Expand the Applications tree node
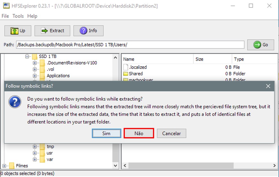The height and width of the screenshot is (177, 279). point(35,76)
